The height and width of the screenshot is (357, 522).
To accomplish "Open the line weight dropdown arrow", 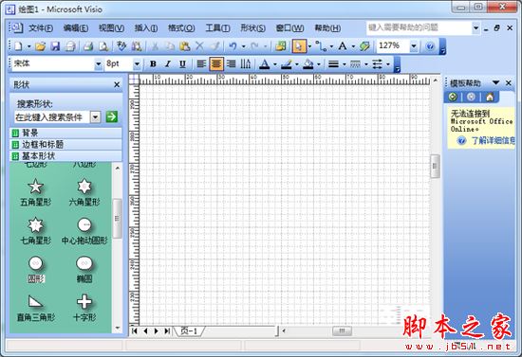I will click(345, 63).
